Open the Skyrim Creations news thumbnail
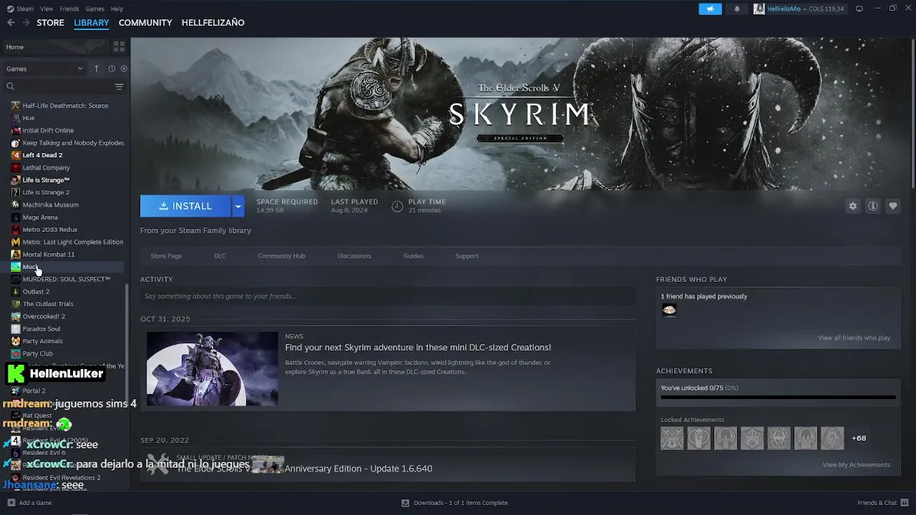916x515 pixels. pos(212,368)
